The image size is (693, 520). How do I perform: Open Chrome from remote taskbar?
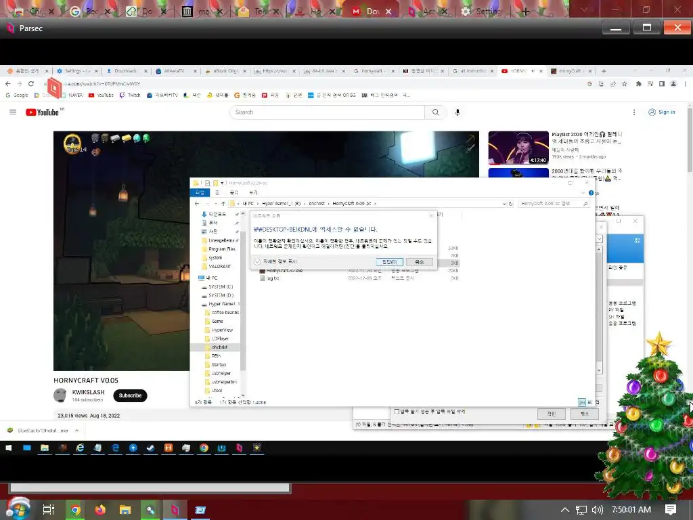coord(204,448)
